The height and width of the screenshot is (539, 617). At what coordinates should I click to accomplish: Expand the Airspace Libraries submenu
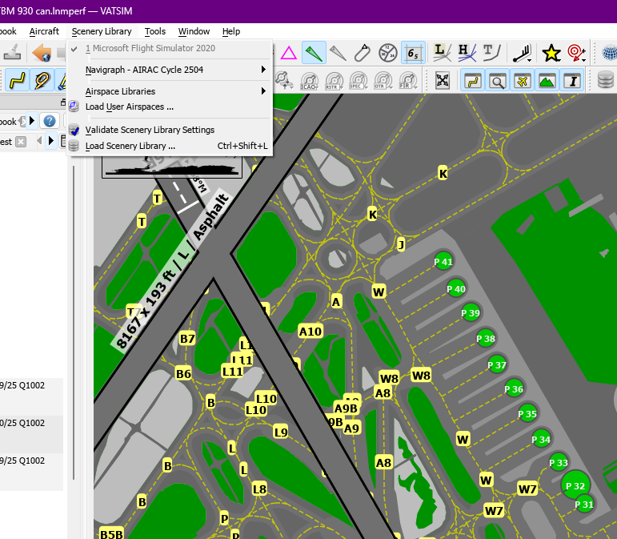(170, 91)
